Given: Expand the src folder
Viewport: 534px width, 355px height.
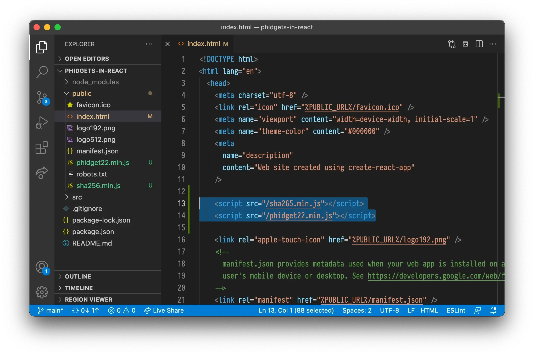Looking at the screenshot, I should point(108,197).
